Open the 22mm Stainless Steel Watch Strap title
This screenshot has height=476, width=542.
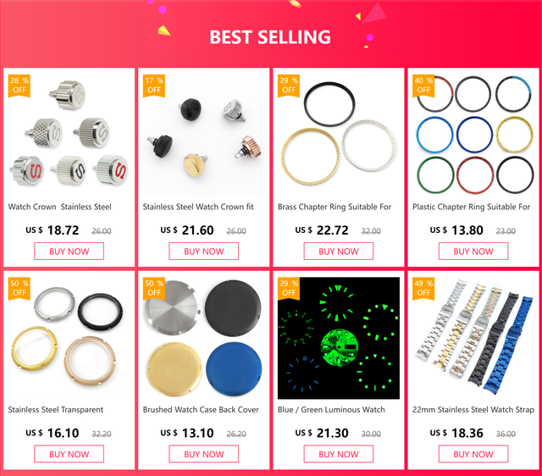(473, 410)
